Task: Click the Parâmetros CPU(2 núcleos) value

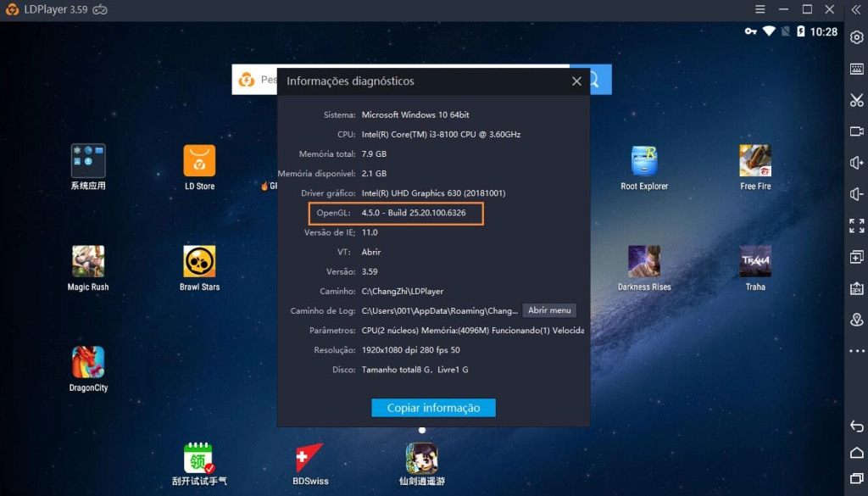Action: [473, 331]
